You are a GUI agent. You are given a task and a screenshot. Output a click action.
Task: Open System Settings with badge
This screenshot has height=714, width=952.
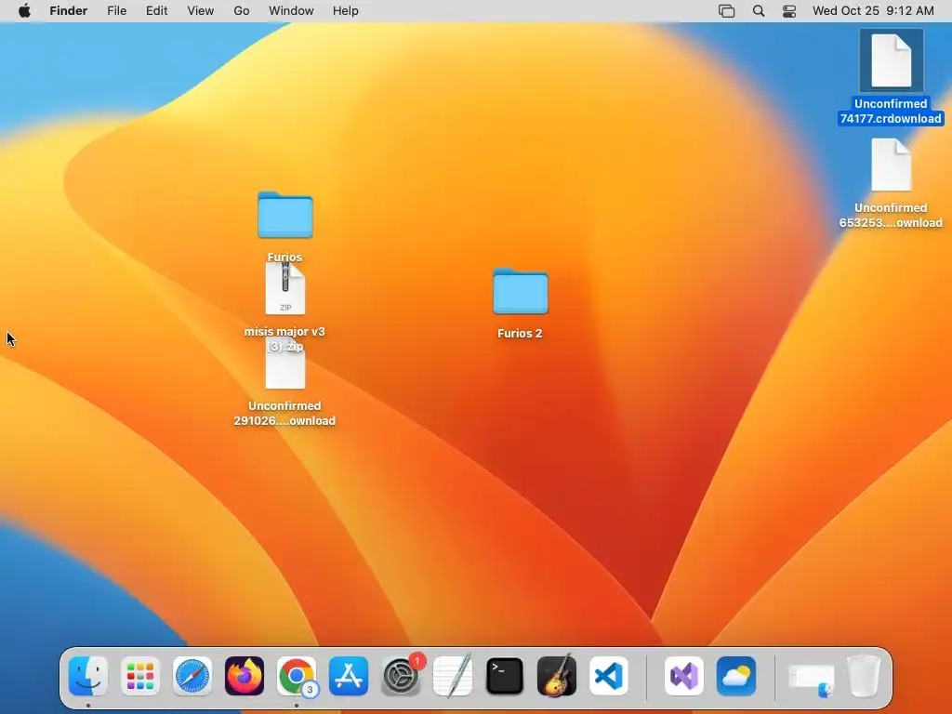pos(401,676)
